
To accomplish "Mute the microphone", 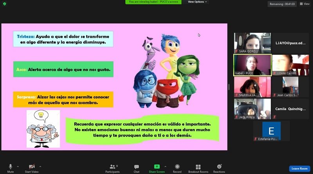I will [11, 169].
